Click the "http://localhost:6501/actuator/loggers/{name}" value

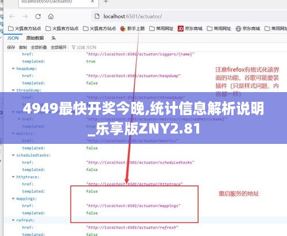coord(140,54)
